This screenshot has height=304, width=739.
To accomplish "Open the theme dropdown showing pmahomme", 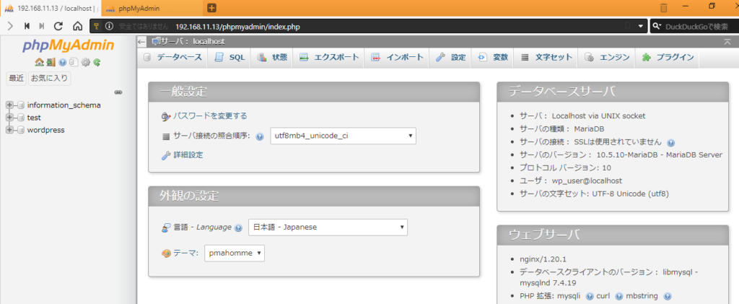I will pyautogui.click(x=234, y=253).
